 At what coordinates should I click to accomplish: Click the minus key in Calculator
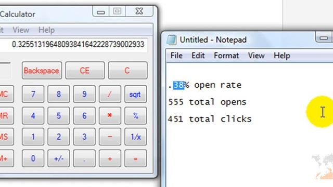(110, 137)
